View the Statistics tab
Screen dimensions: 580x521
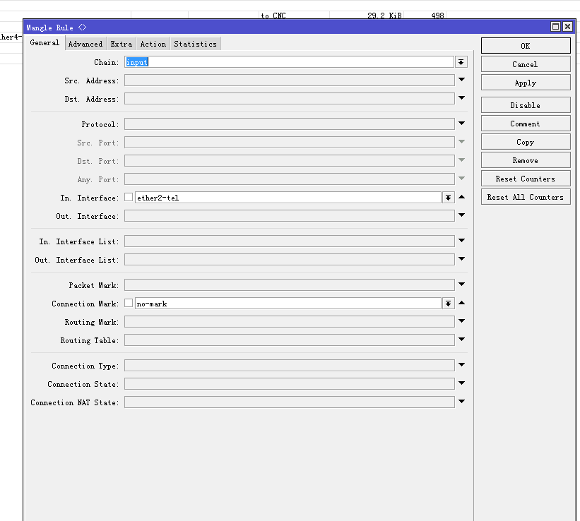195,44
